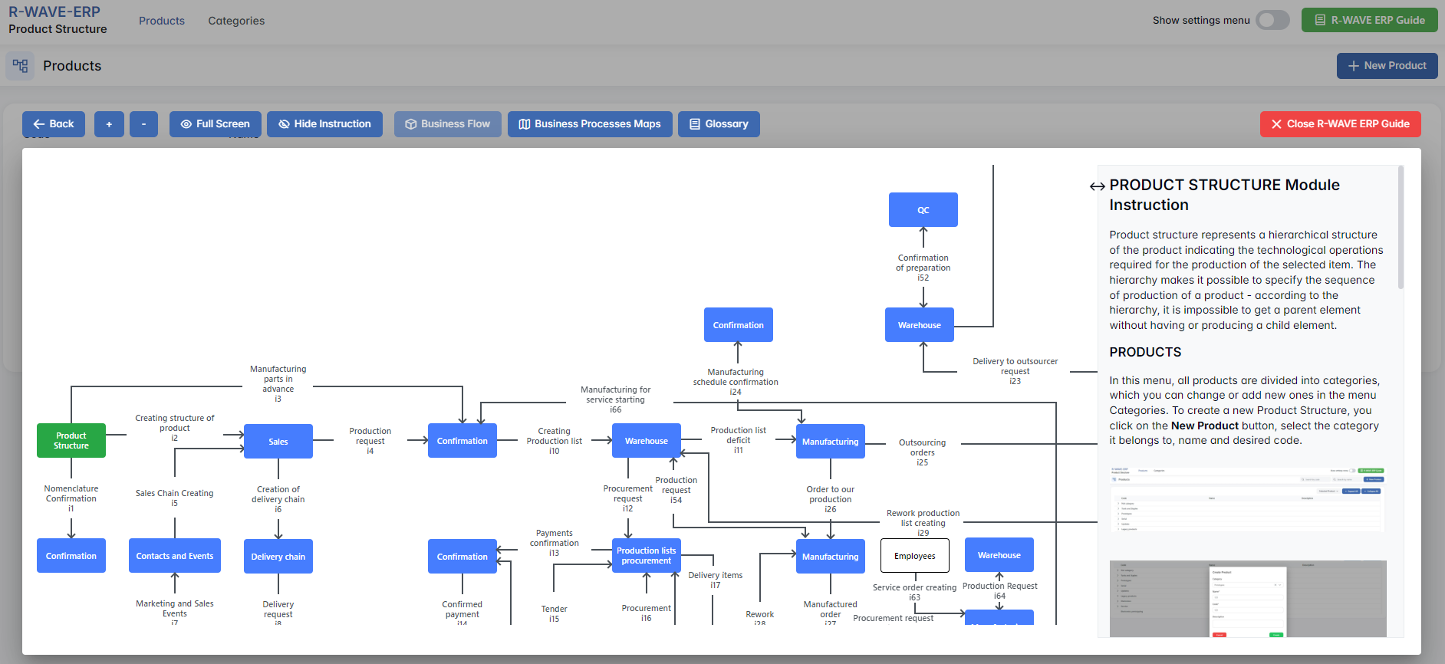Viewport: 1445px width, 664px height.
Task: Zoom in with the plus button
Action: pyautogui.click(x=109, y=124)
